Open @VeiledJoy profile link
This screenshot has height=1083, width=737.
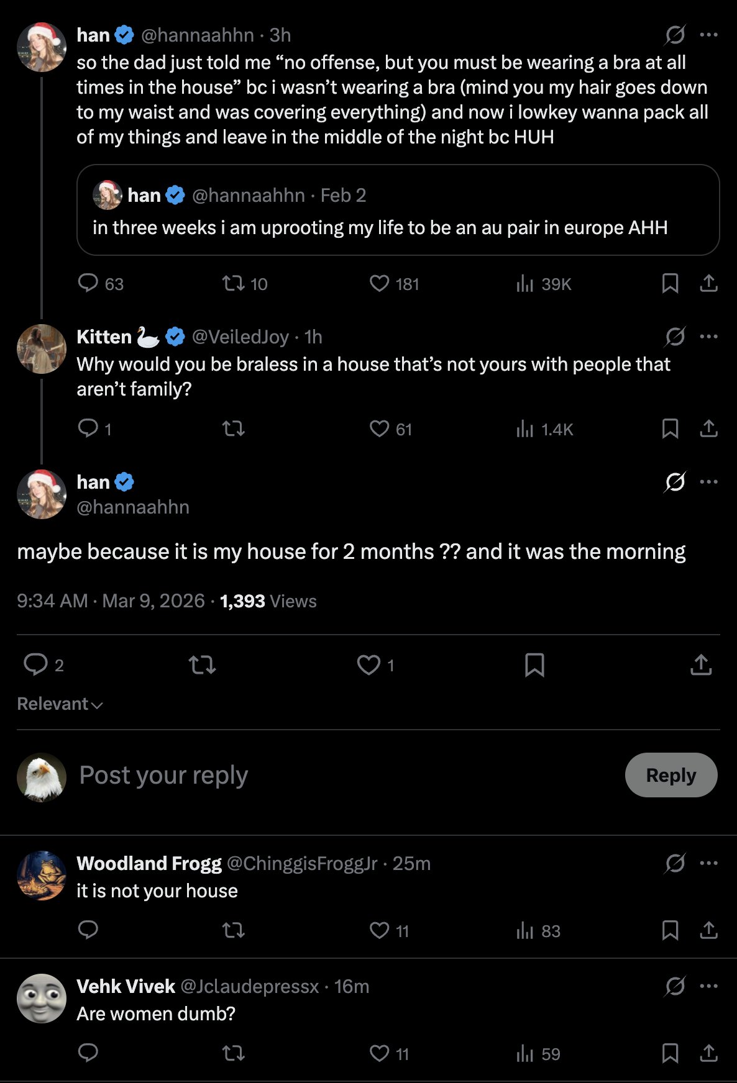(240, 337)
